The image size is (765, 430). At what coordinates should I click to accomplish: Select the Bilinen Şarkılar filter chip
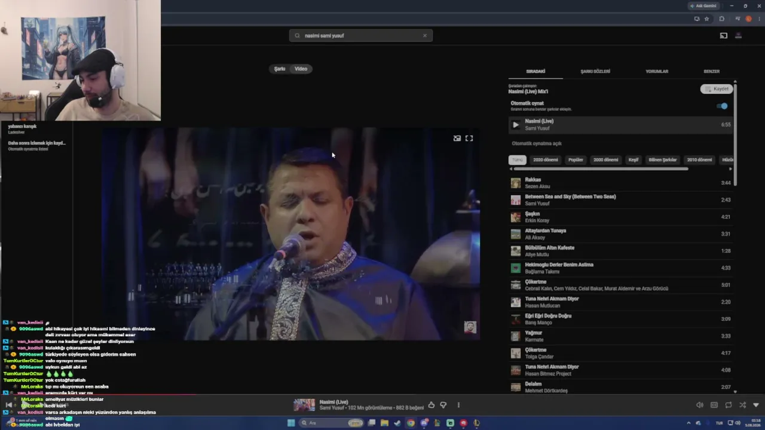point(663,160)
